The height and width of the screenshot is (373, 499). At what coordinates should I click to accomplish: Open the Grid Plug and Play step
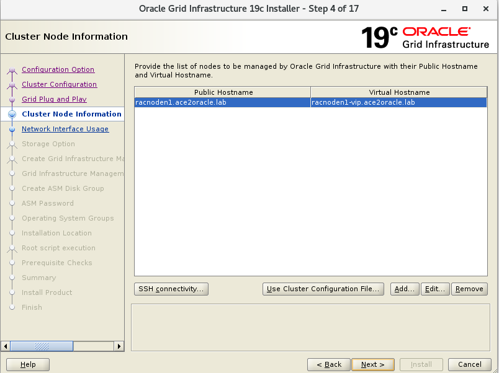(54, 99)
